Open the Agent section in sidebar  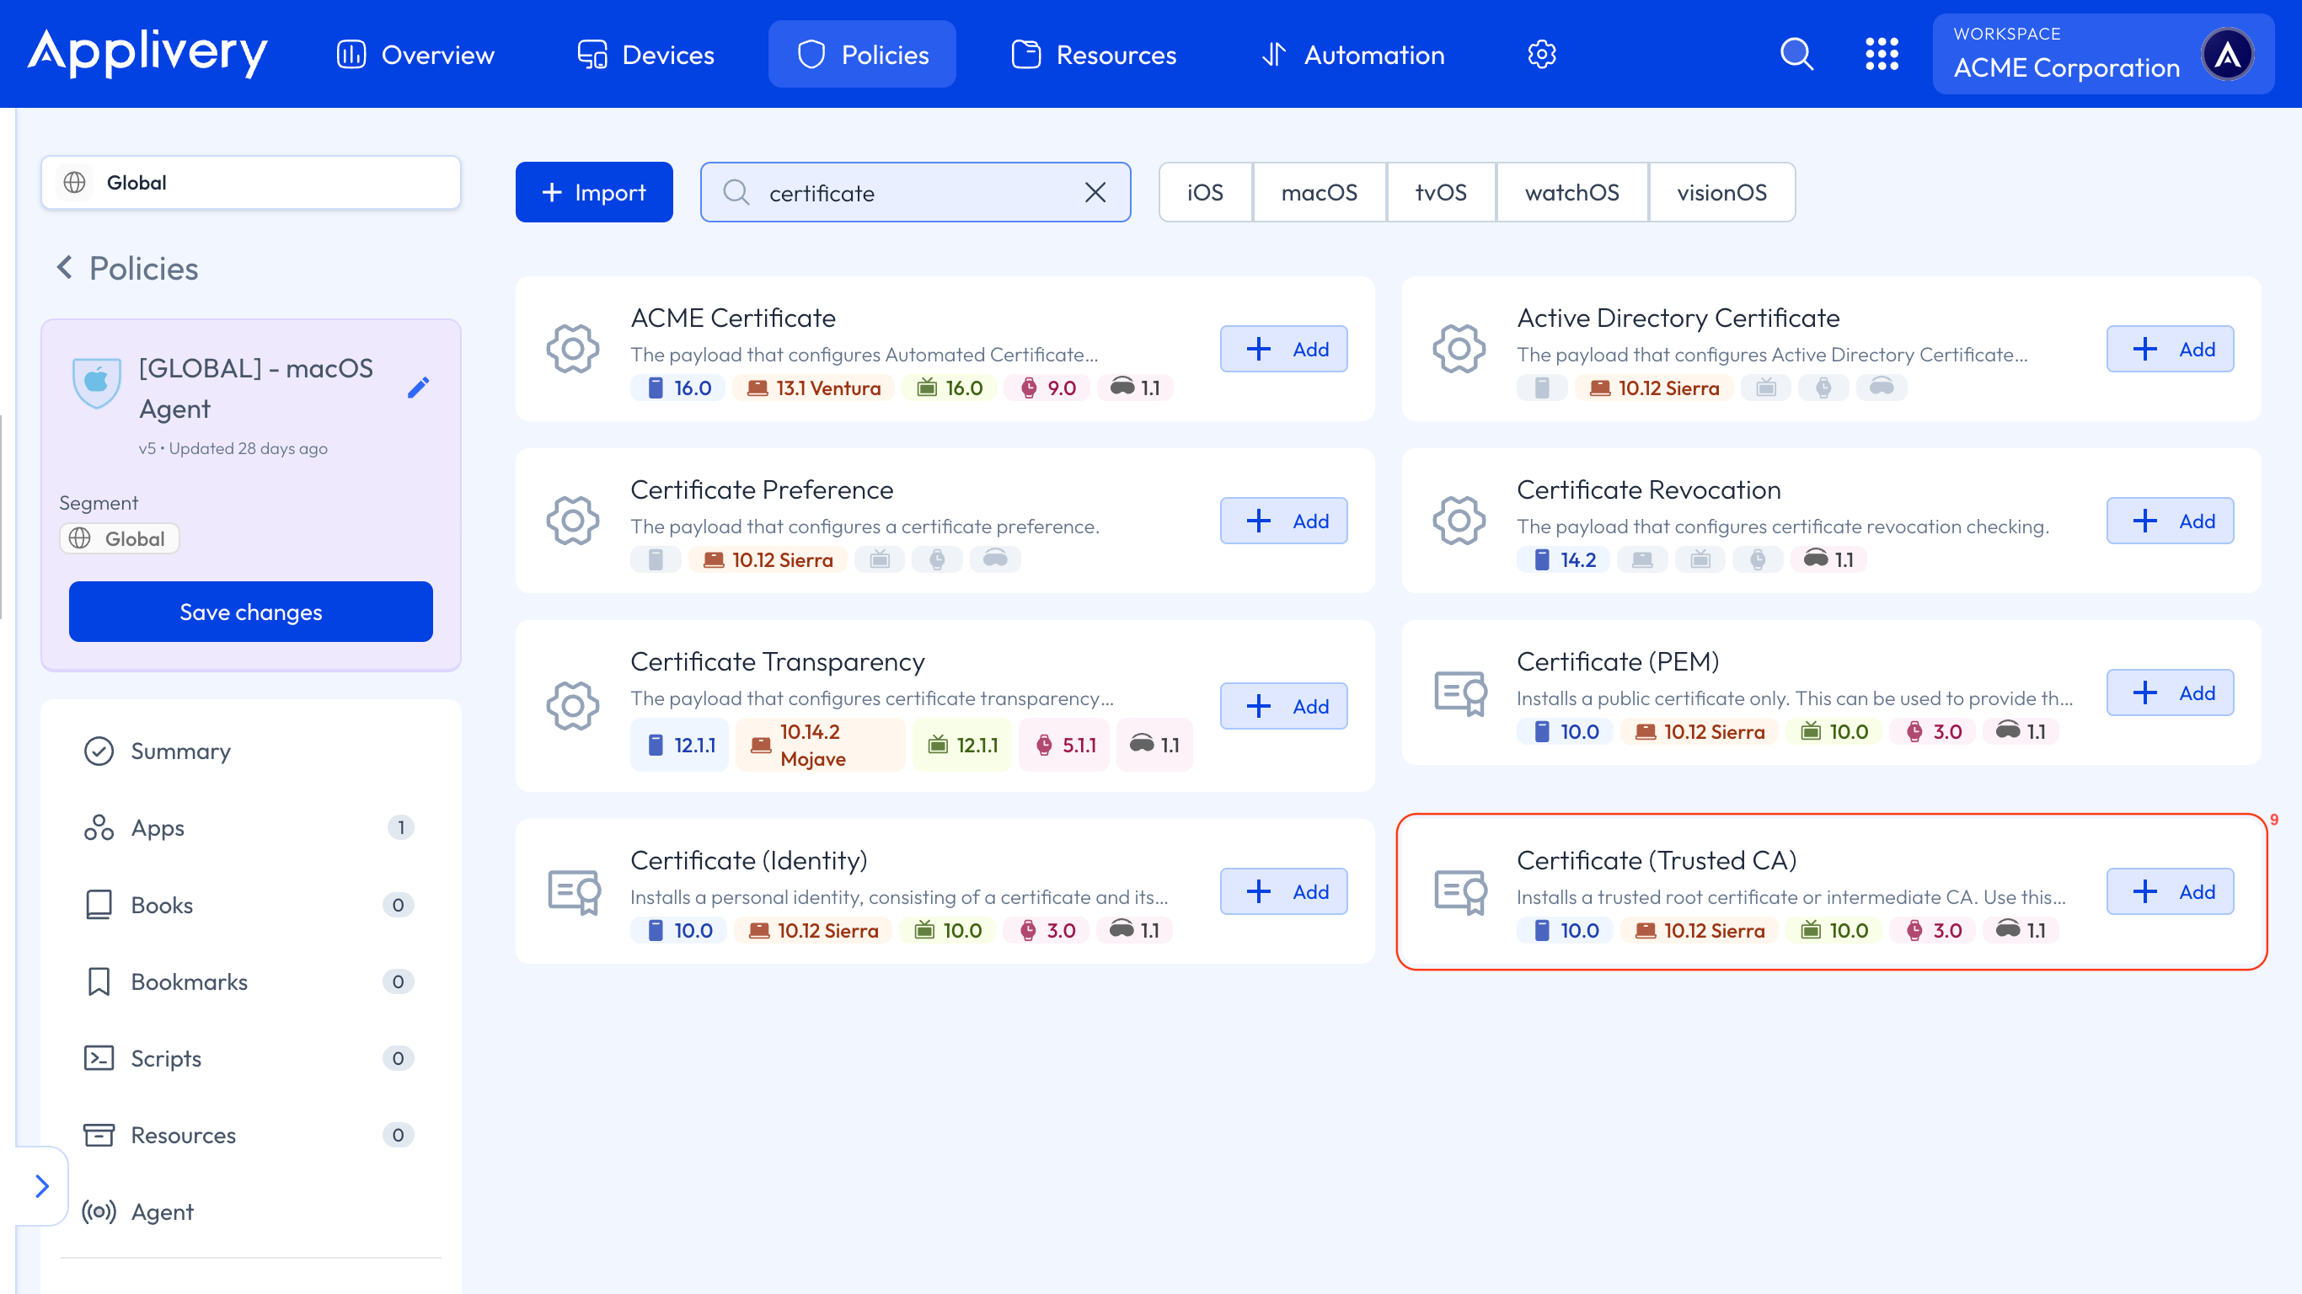tap(162, 1211)
